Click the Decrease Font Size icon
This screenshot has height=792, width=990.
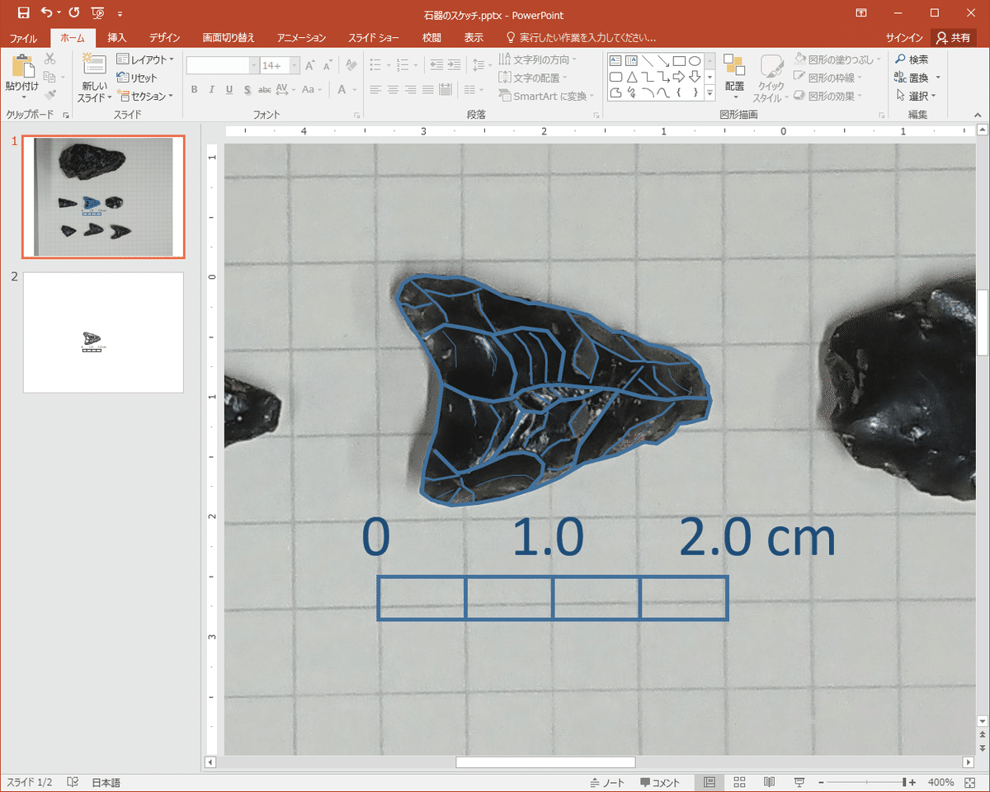[328, 65]
